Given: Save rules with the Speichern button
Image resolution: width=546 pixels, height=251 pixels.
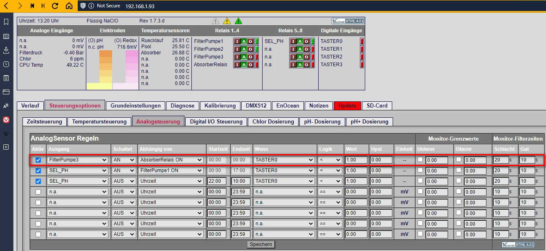Looking at the screenshot, I should [261, 244].
